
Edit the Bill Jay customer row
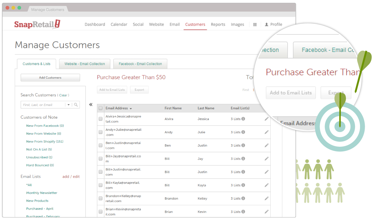[x=267, y=159]
